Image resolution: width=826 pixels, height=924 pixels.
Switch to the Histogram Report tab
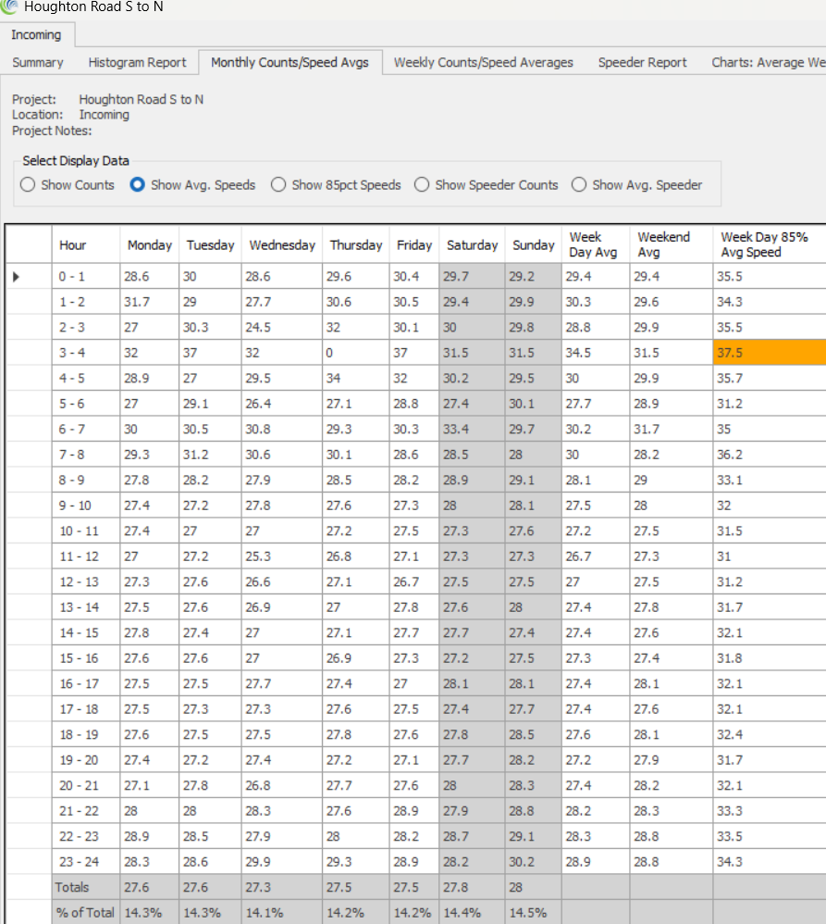pyautogui.click(x=137, y=63)
